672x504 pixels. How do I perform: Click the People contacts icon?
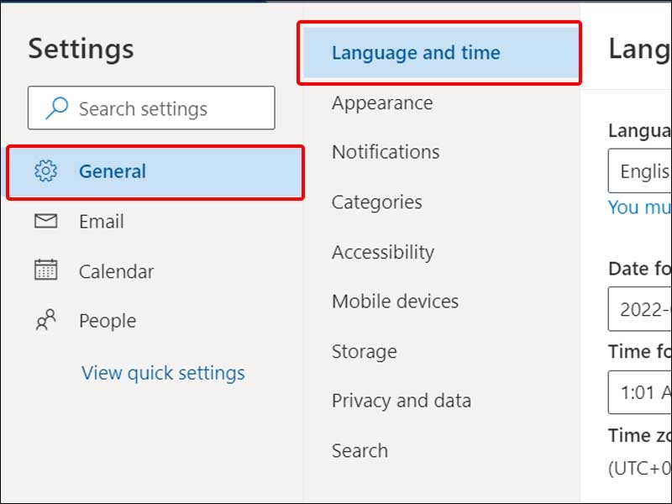point(46,320)
